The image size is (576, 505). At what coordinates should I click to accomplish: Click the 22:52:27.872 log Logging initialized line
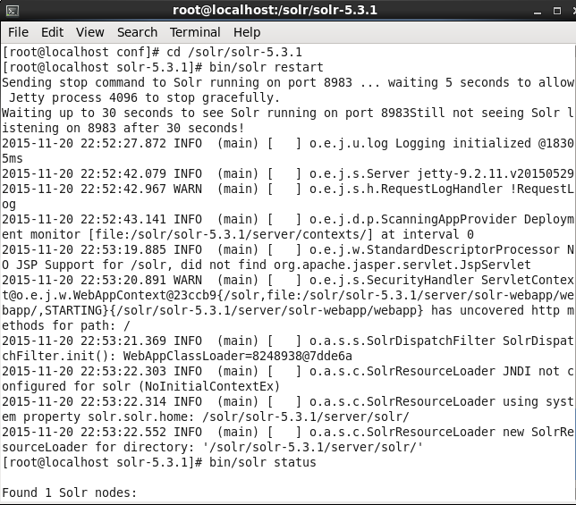pos(288,144)
